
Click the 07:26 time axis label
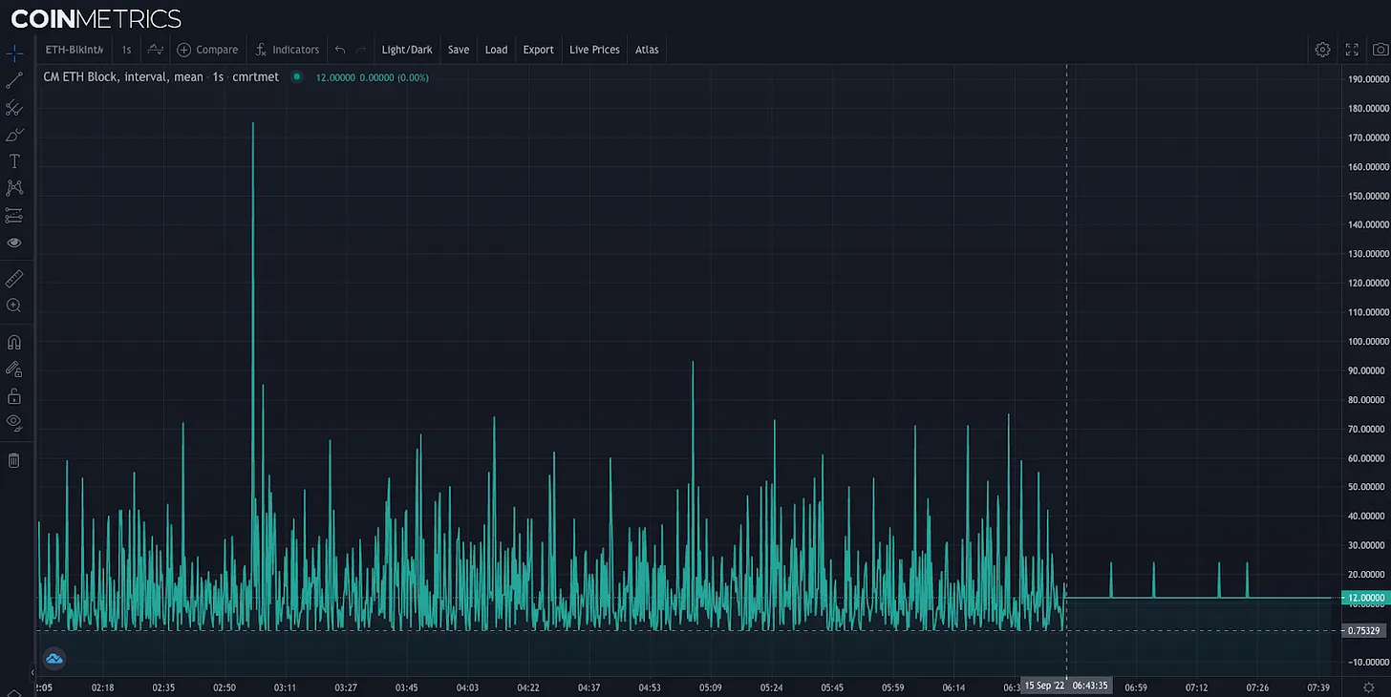tap(1257, 687)
